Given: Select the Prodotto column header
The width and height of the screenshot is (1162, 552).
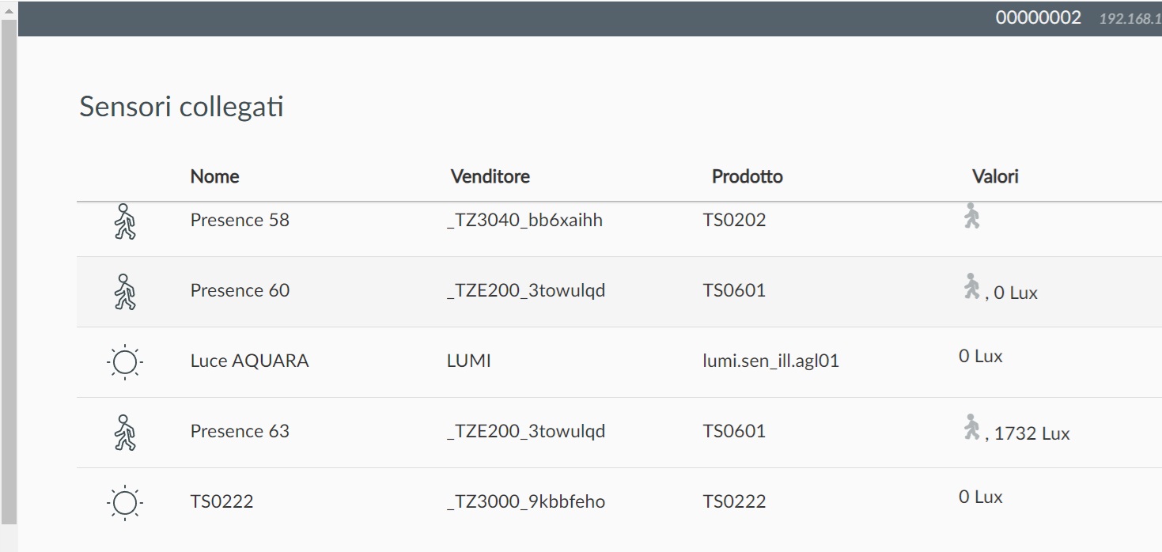Looking at the screenshot, I should (x=748, y=176).
